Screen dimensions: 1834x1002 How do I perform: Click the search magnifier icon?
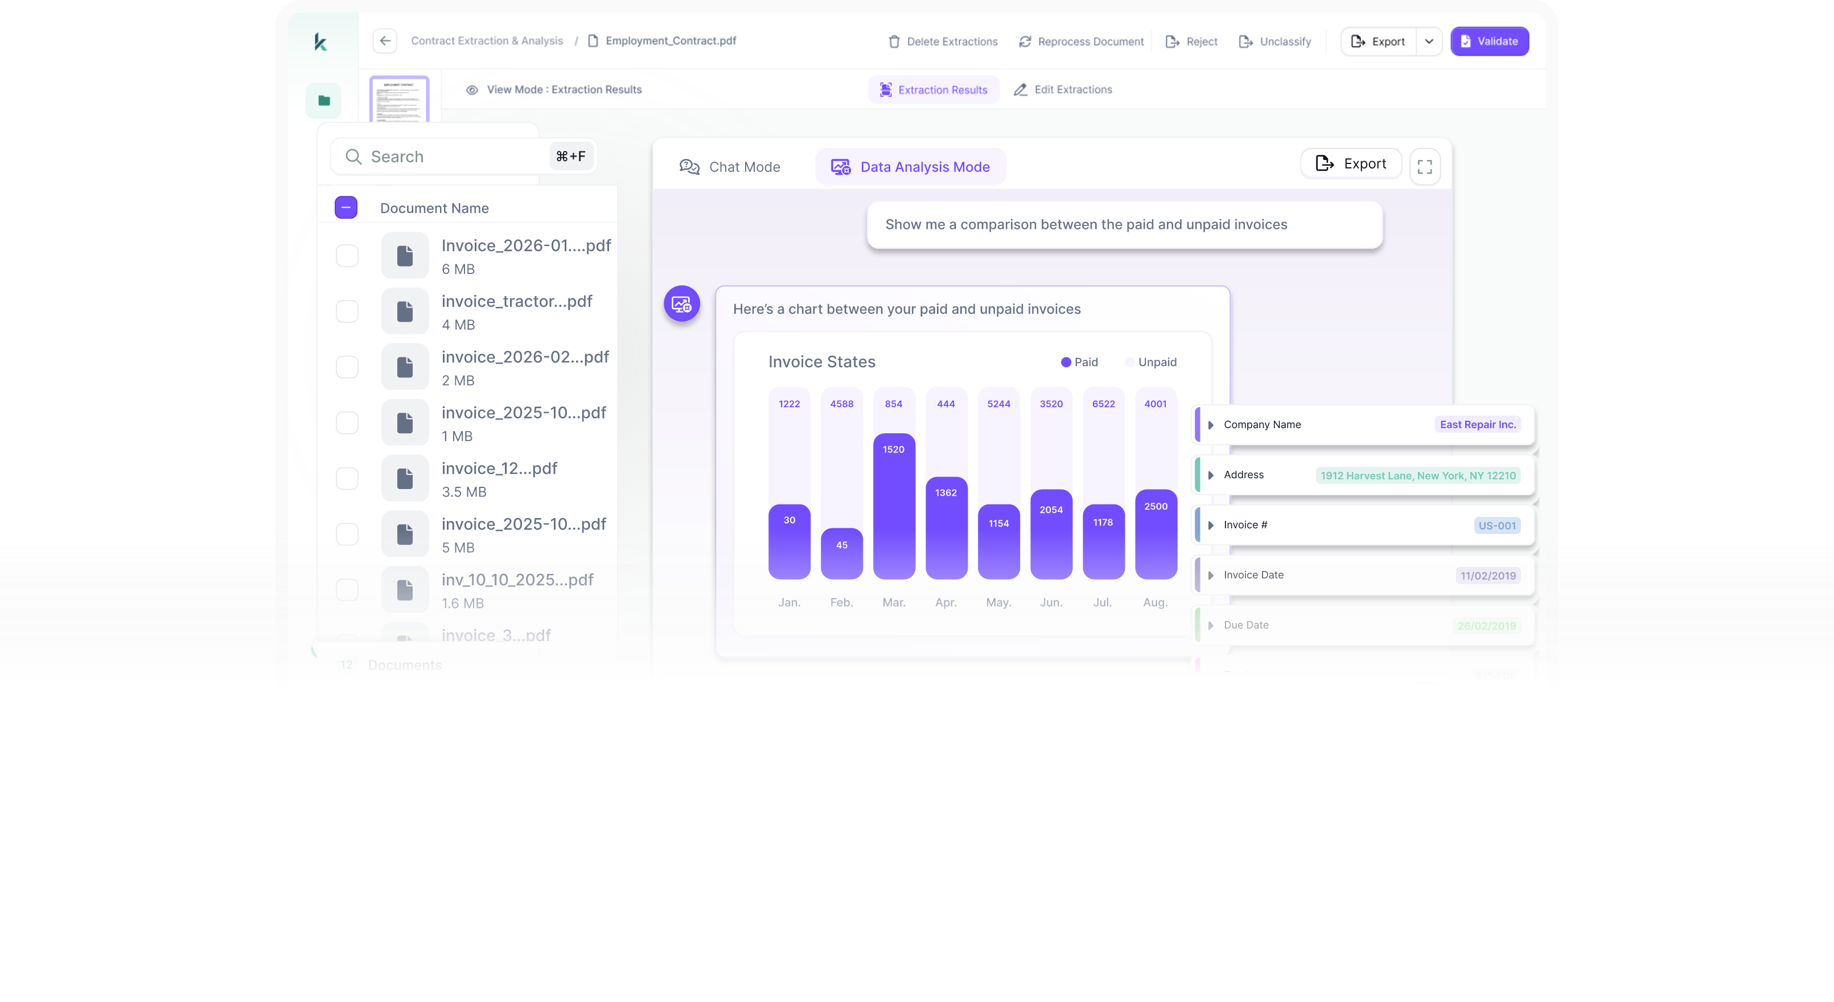tap(354, 157)
